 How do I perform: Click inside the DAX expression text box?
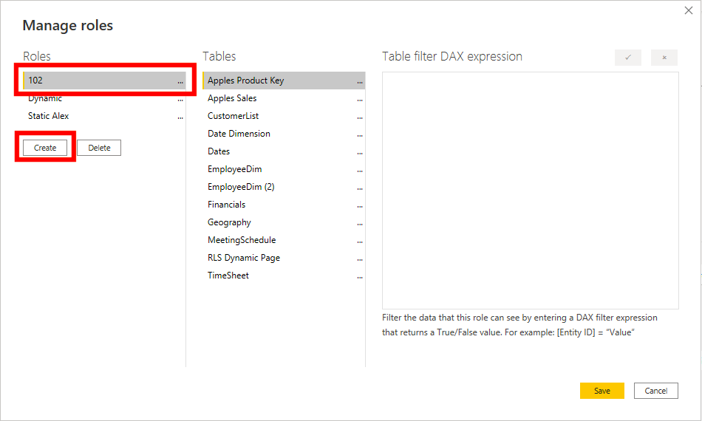pos(530,190)
